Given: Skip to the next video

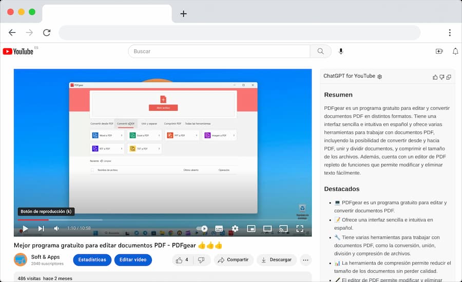Looking at the screenshot, I should [x=41, y=229].
